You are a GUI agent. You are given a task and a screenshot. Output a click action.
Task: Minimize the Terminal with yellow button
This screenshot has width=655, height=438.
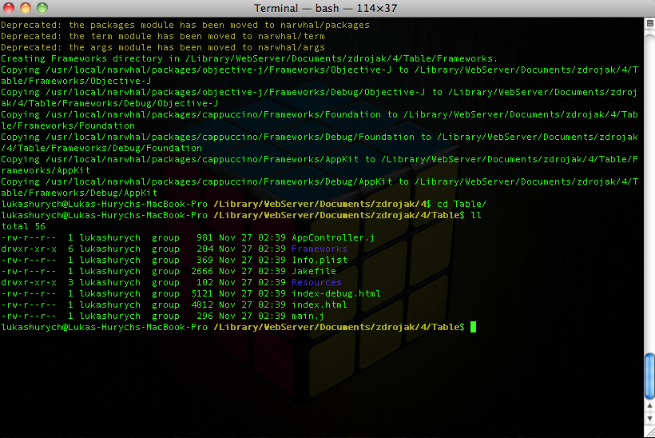pyautogui.click(x=26, y=8)
